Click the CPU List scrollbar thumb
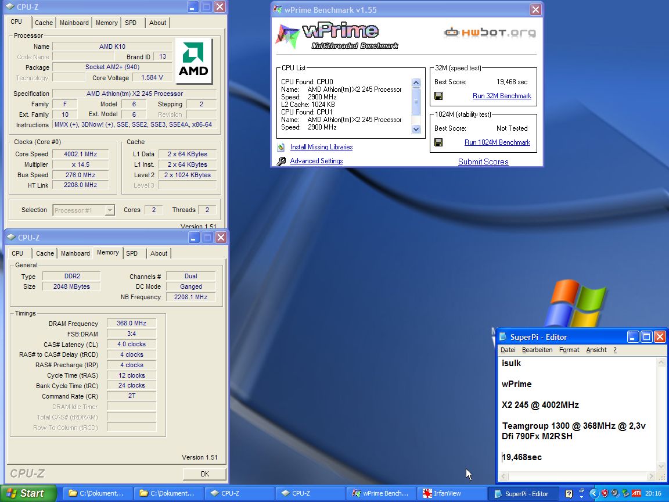This screenshot has width=669, height=502. coord(416,102)
